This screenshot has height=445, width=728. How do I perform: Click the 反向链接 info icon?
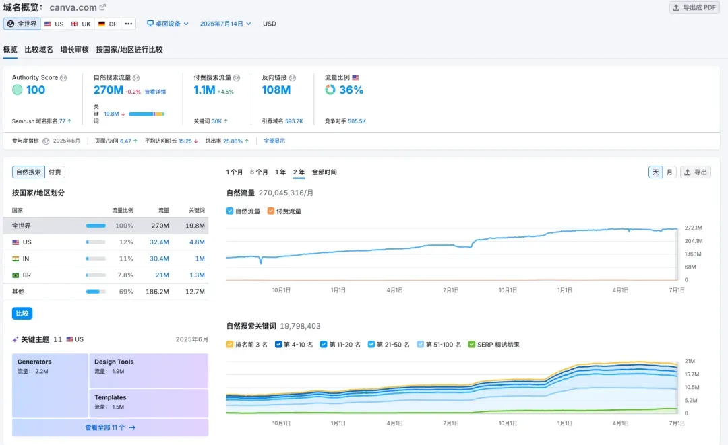click(x=293, y=78)
